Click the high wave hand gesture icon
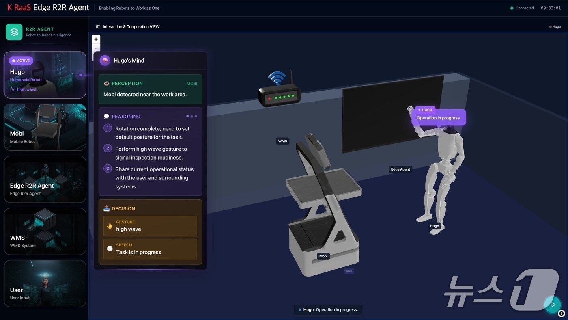This screenshot has width=568, height=320. pyautogui.click(x=110, y=226)
